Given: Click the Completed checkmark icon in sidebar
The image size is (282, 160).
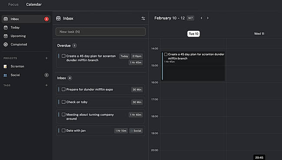Looking at the screenshot, I should pos(6,44).
